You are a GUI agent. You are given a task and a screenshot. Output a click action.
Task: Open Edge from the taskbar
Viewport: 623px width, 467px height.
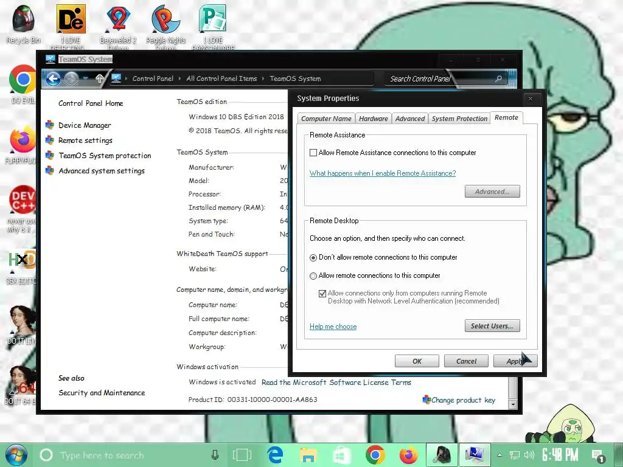275,455
